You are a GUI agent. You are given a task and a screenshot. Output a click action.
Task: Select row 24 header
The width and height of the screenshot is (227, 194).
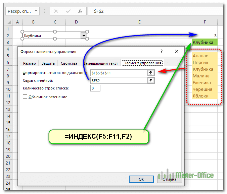pos(8,183)
